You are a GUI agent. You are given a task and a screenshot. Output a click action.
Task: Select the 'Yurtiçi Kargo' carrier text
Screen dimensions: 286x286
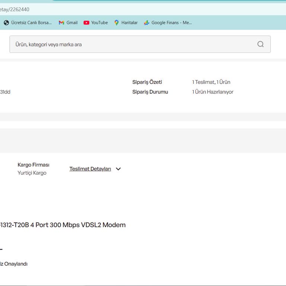point(32,173)
